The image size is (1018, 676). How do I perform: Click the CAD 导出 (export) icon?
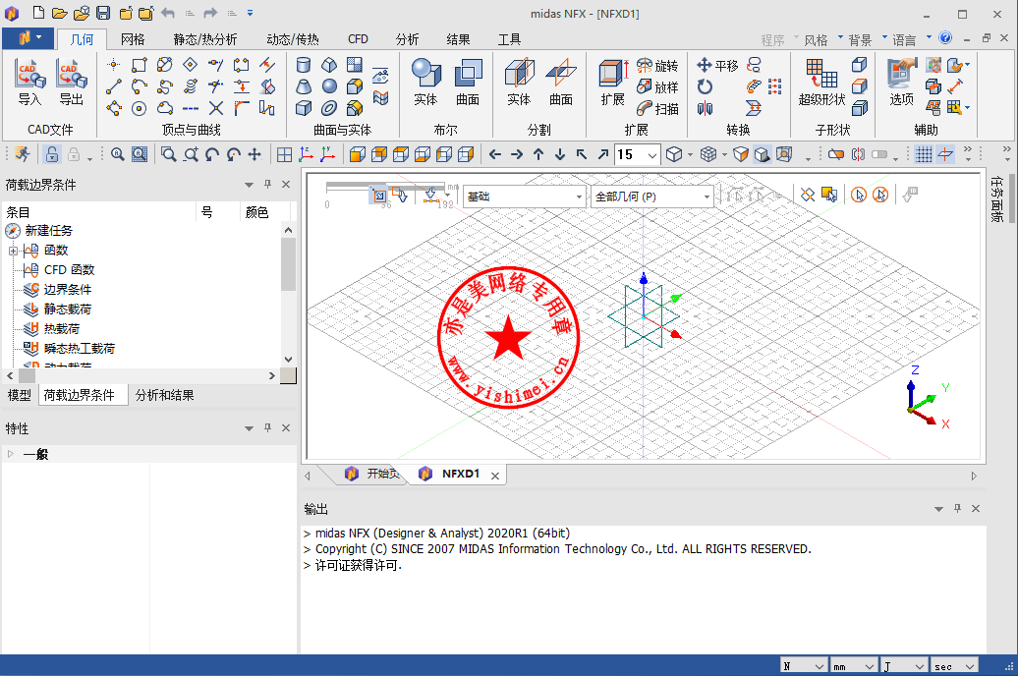point(72,82)
